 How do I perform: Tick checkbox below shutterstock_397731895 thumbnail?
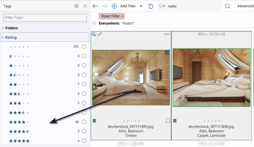(168, 121)
